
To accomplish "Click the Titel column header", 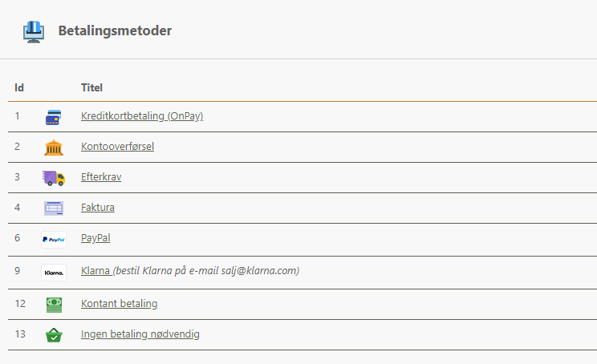I will [x=91, y=88].
